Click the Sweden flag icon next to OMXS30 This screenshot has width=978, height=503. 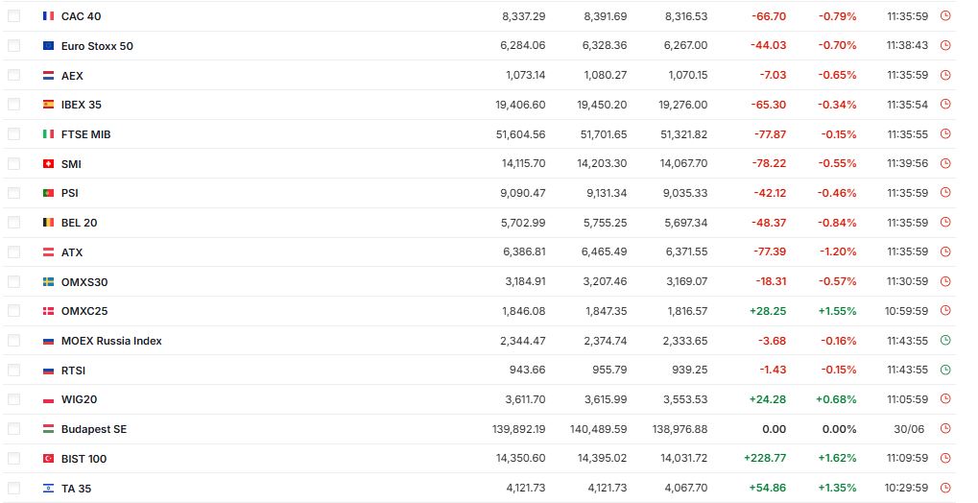tap(48, 281)
